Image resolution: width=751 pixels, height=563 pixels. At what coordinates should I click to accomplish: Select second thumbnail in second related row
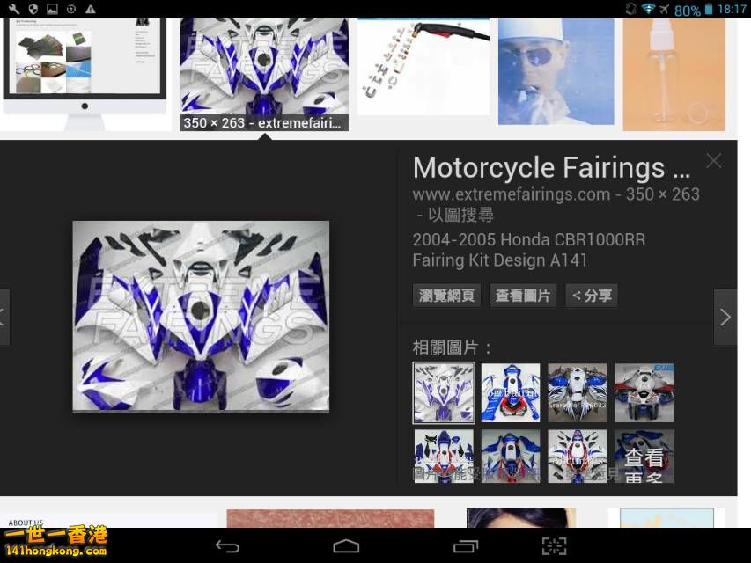pos(510,457)
